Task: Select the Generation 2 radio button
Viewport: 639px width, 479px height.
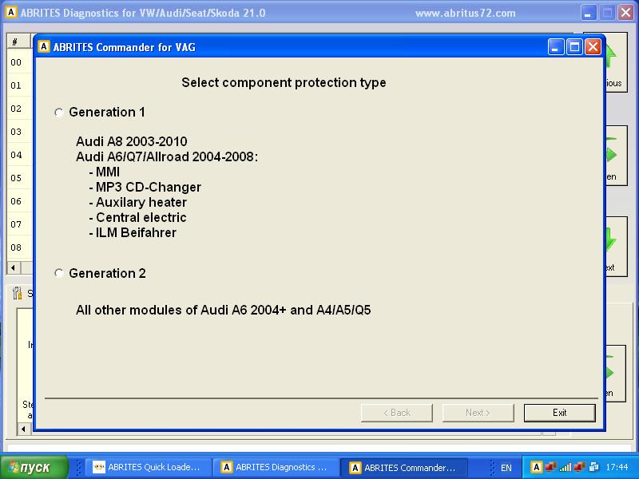Action: (x=59, y=273)
